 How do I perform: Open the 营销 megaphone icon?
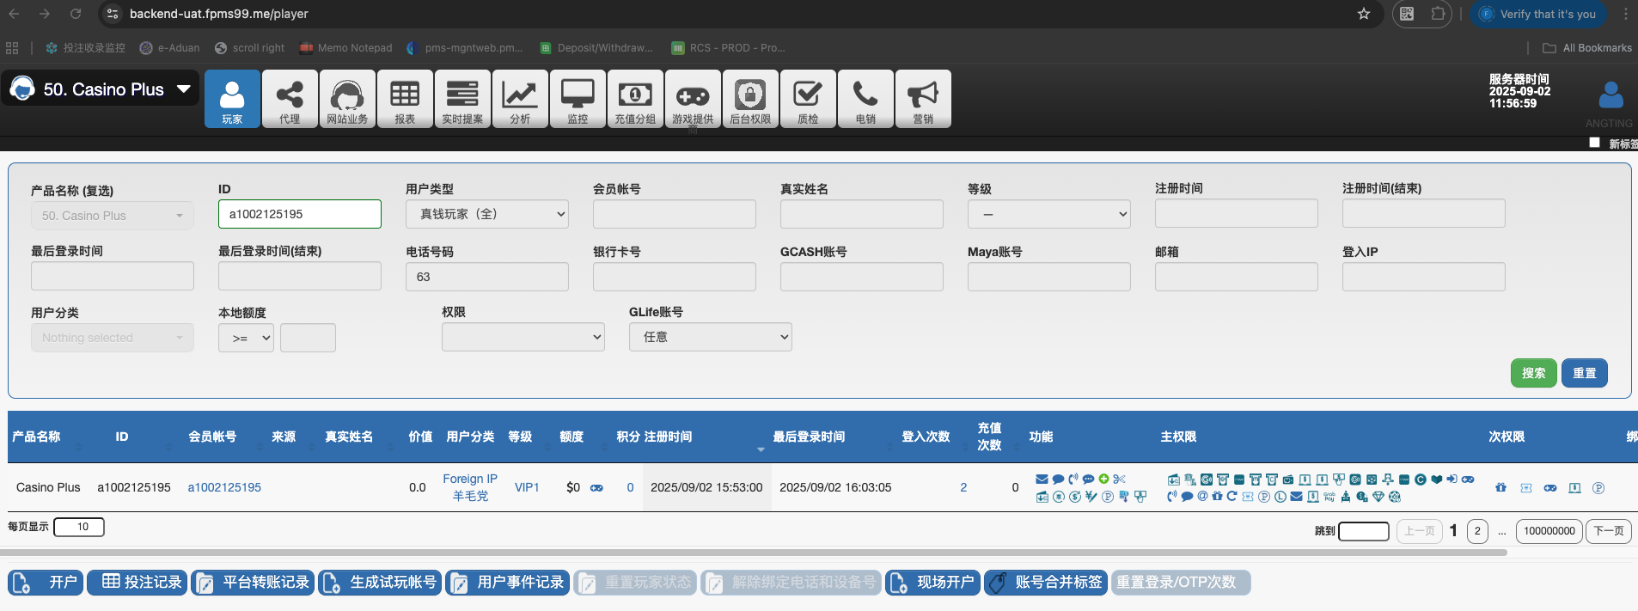(923, 99)
